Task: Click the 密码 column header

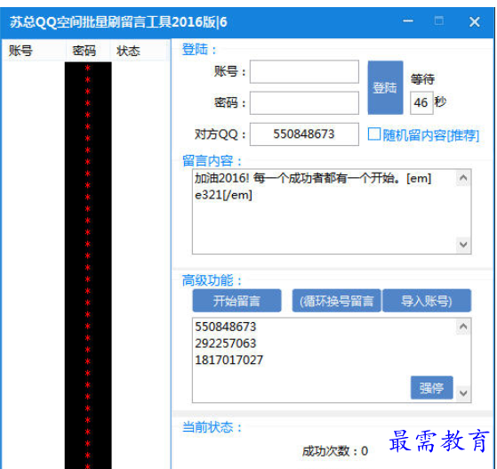Action: 88,51
